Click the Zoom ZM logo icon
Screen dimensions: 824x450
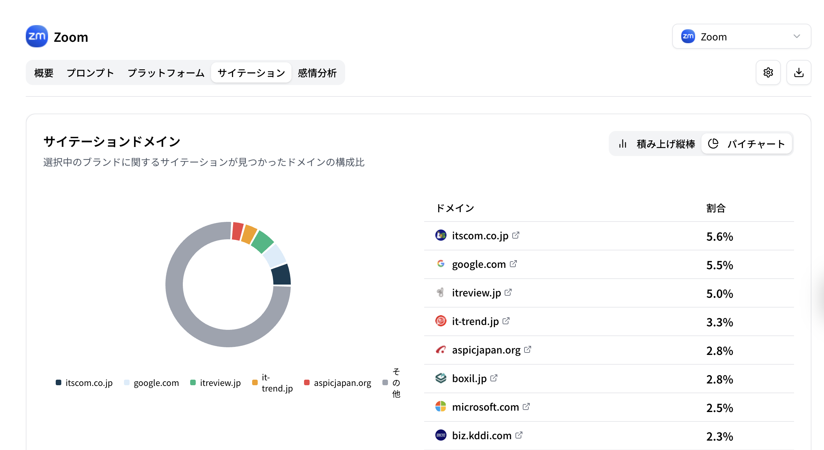click(x=37, y=36)
